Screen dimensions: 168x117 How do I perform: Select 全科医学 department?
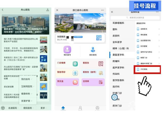pyautogui.click(x=122, y=42)
